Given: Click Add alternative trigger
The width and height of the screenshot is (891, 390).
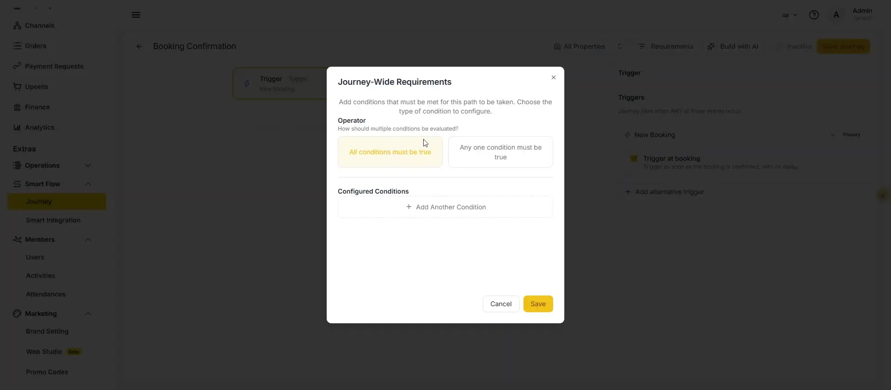Looking at the screenshot, I should pos(664,192).
